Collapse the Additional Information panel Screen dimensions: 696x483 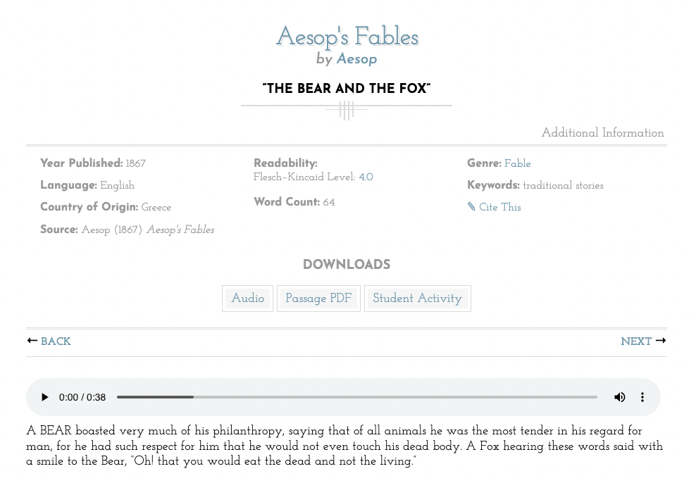tap(602, 133)
